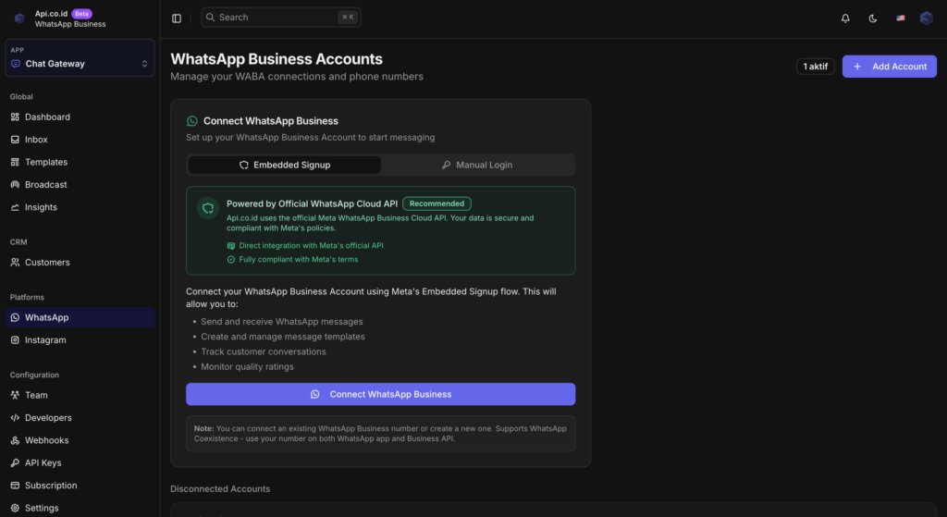Click 'Fully compliant with Meta's terms'
Image resolution: width=947 pixels, height=517 pixels.
[x=299, y=260]
